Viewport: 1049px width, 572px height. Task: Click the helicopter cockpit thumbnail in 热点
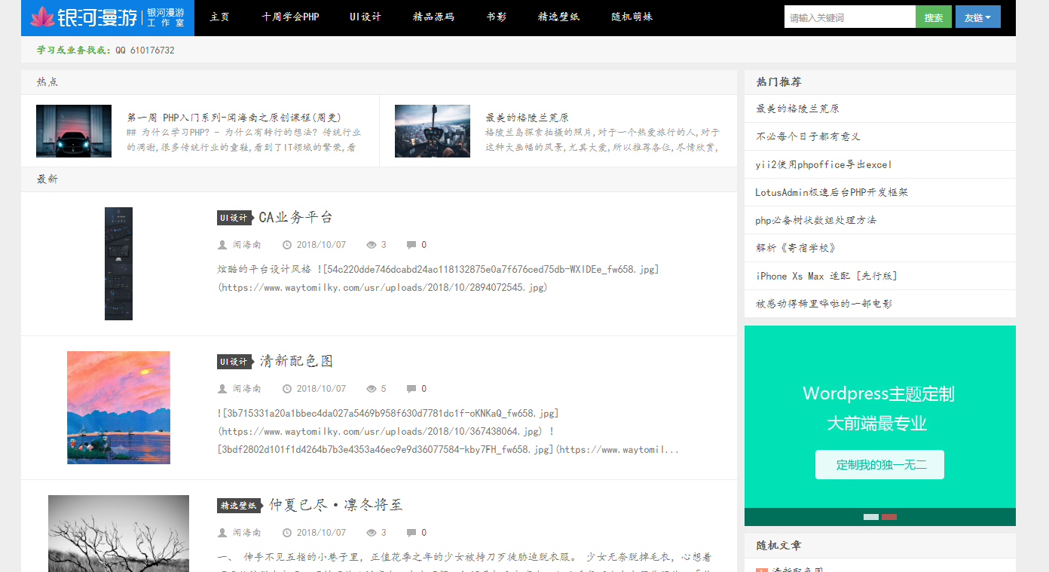coord(433,131)
